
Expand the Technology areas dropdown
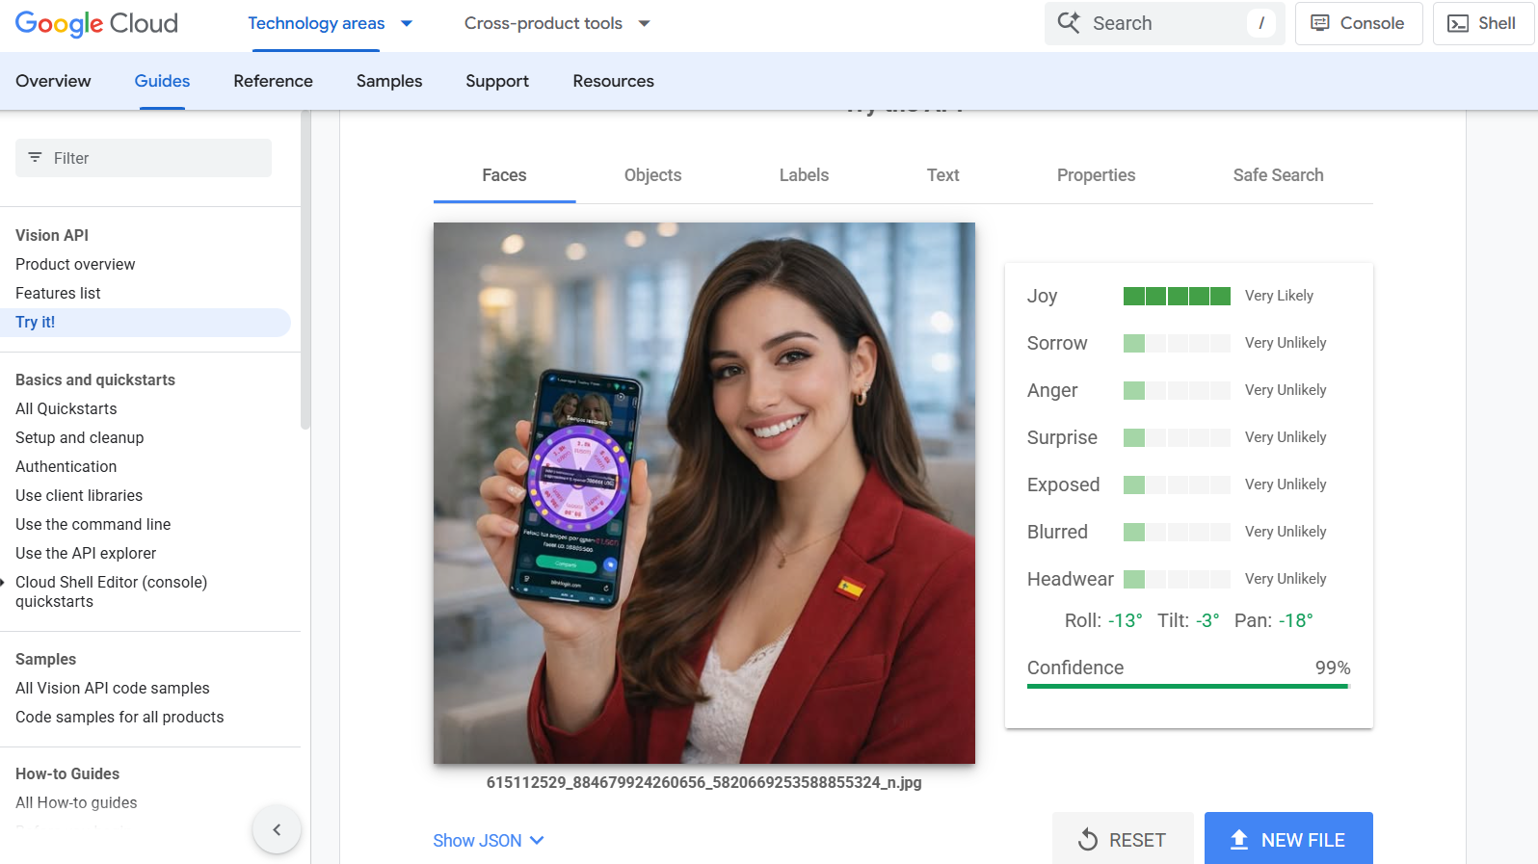pyautogui.click(x=407, y=23)
